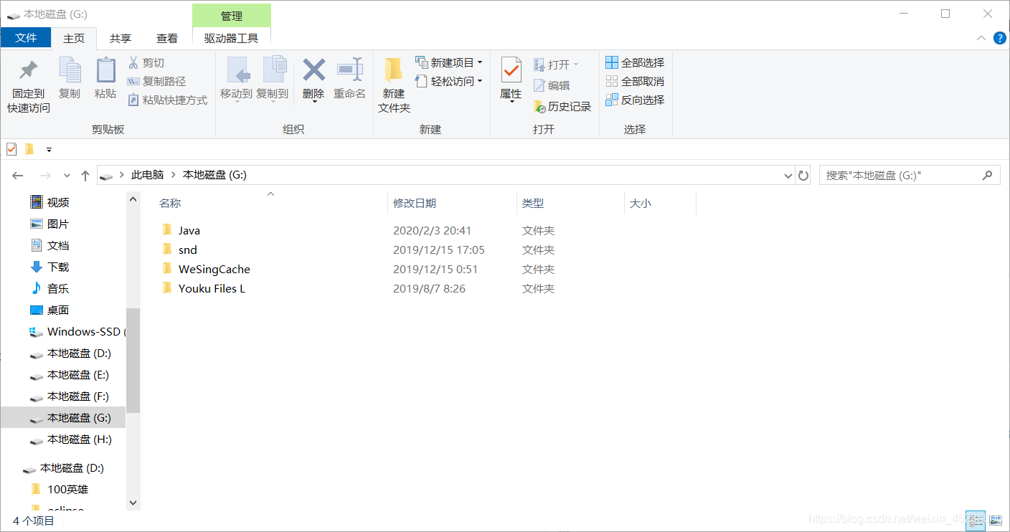Image resolution: width=1010 pixels, height=532 pixels.
Task: Click Invert Selection (反向选择)
Action: click(x=635, y=100)
